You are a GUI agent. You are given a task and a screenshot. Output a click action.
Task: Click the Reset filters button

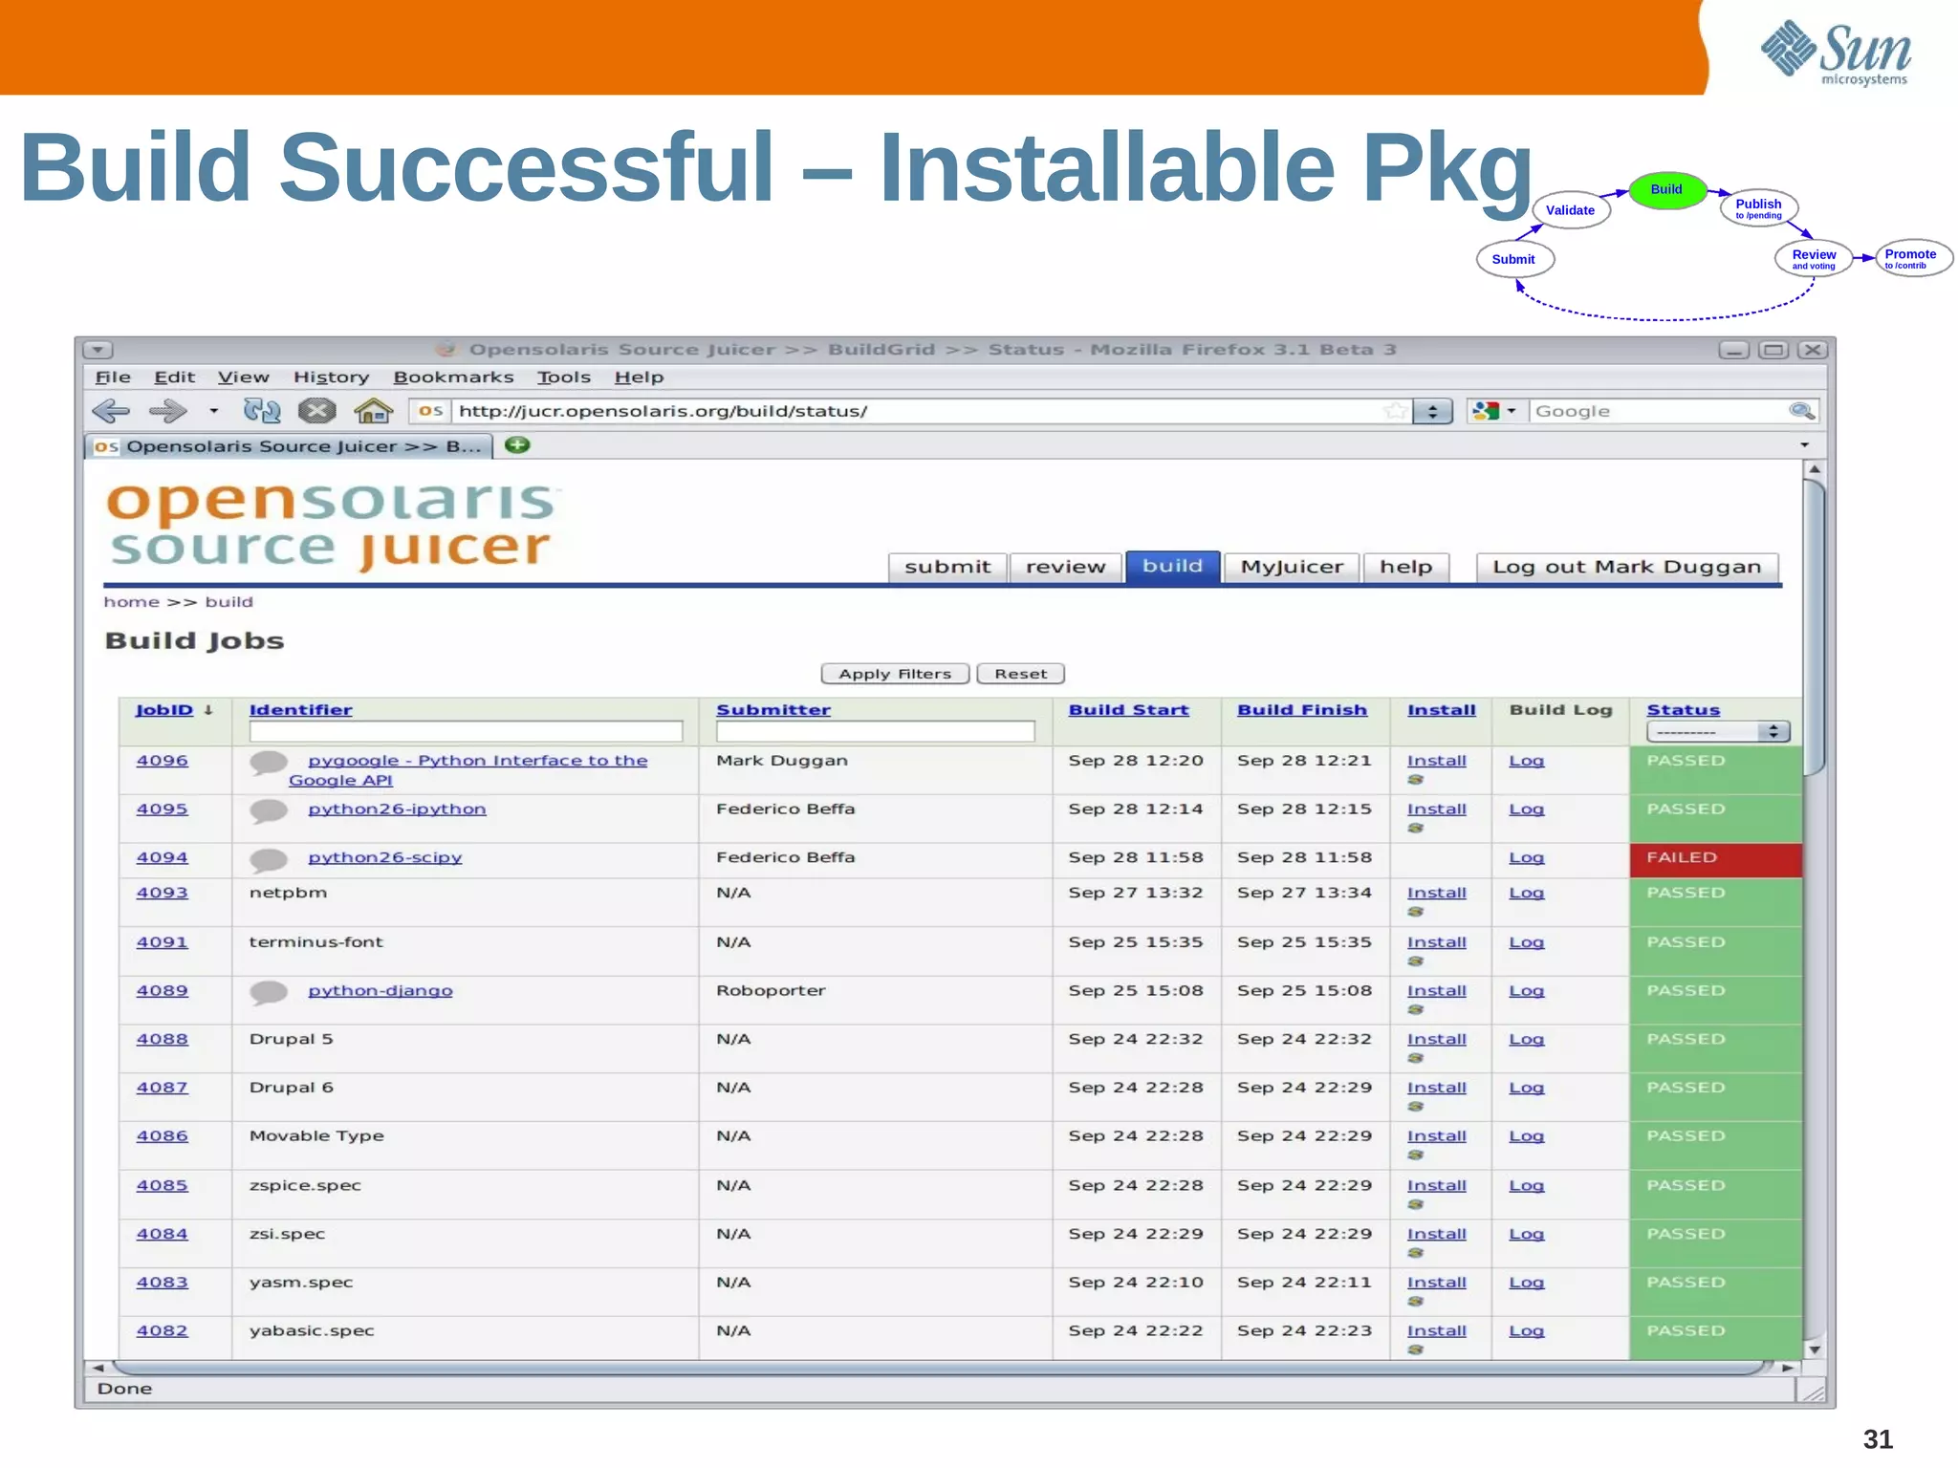tap(1021, 674)
